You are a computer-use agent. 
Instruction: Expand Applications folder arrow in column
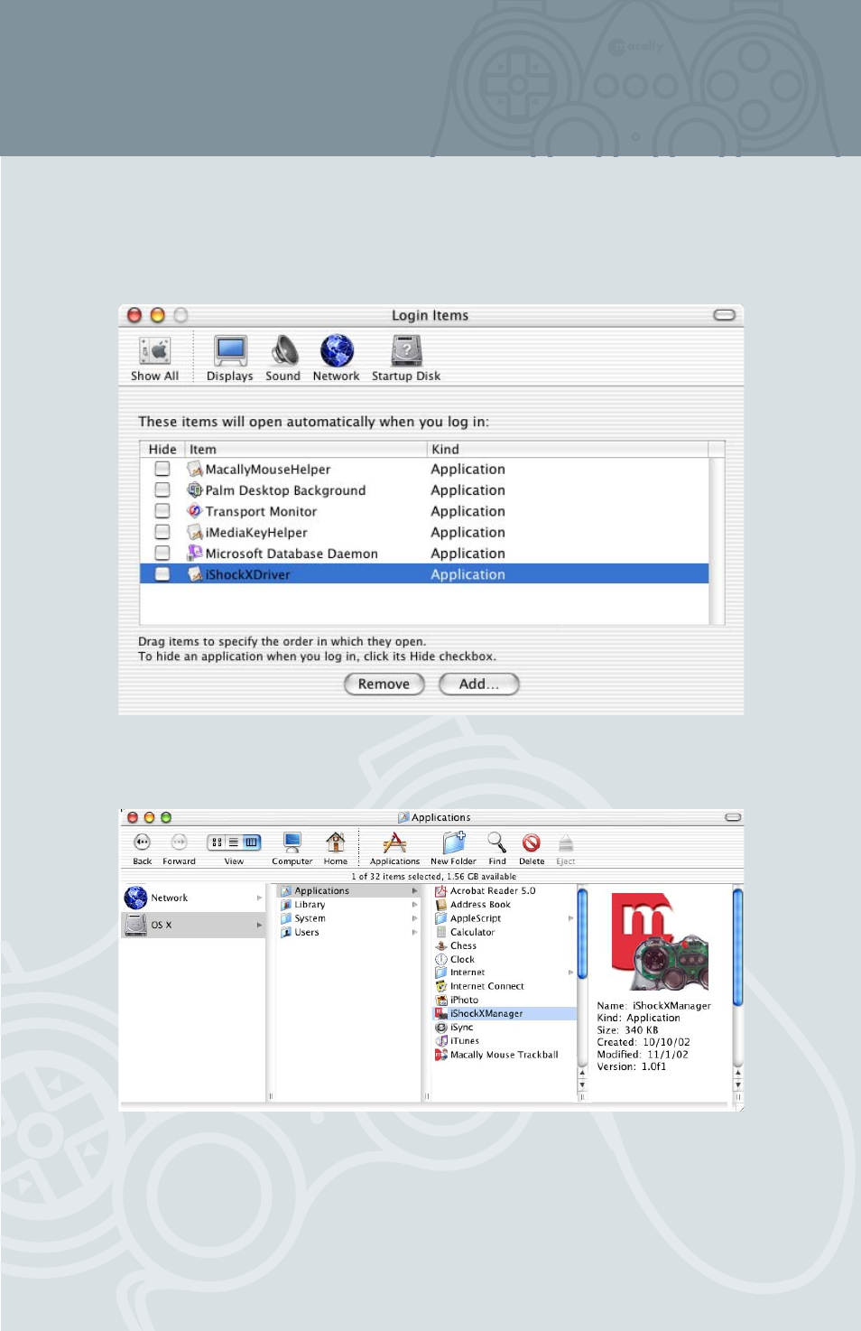click(414, 891)
